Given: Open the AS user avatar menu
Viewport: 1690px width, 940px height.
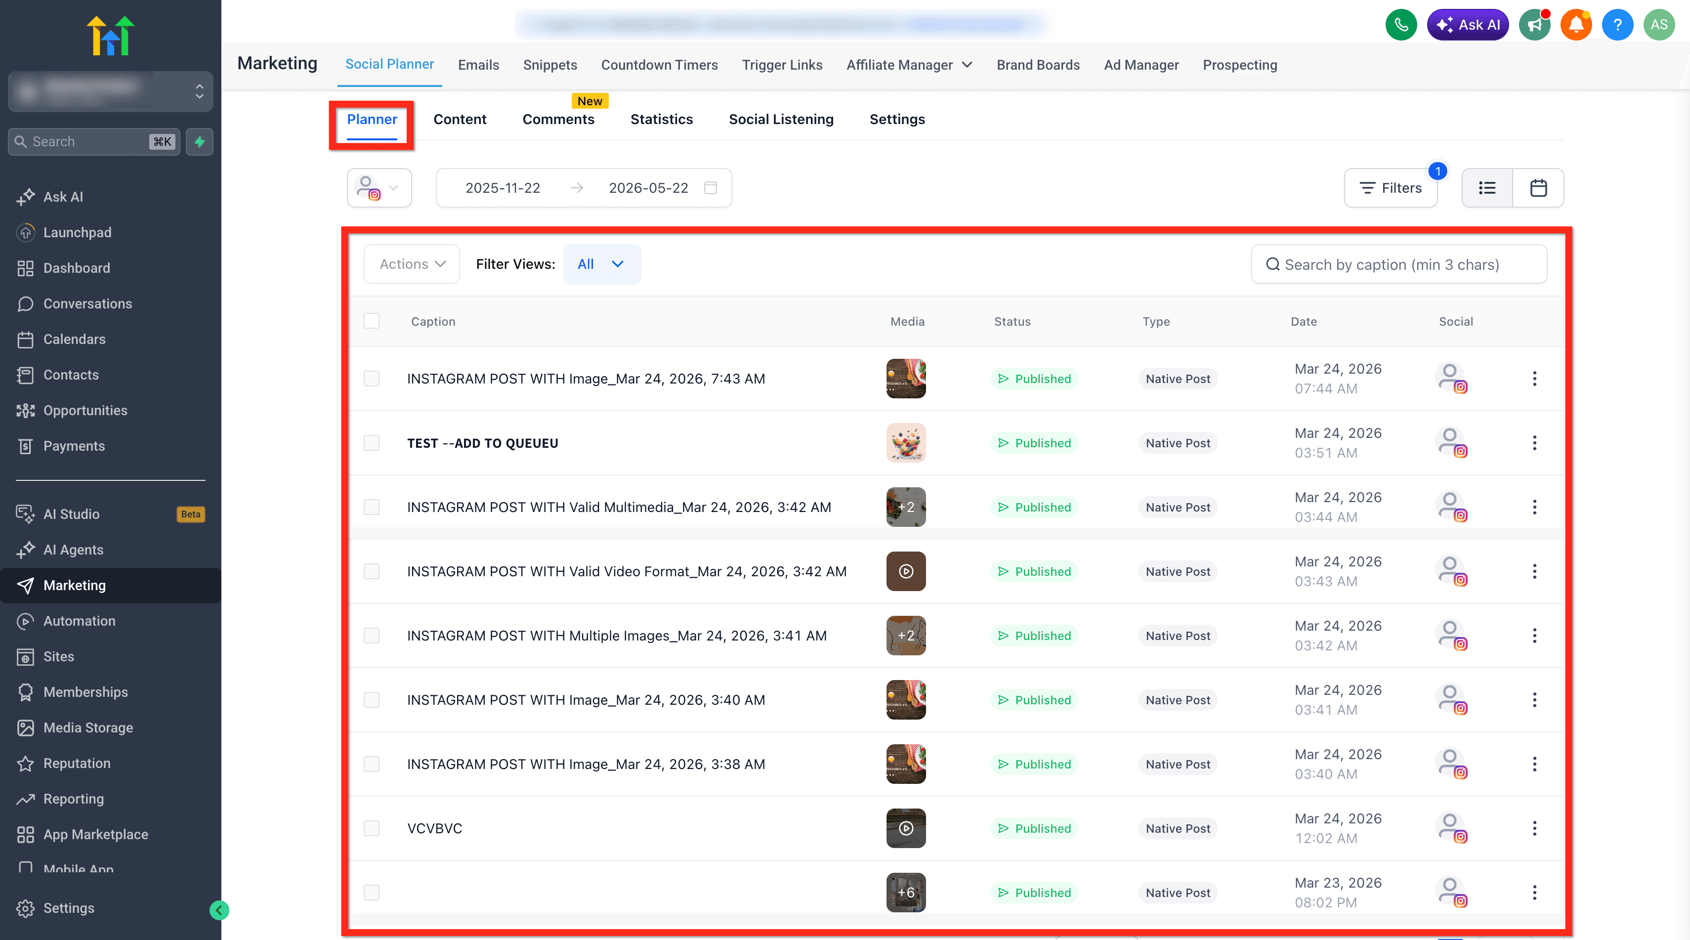Looking at the screenshot, I should point(1659,25).
